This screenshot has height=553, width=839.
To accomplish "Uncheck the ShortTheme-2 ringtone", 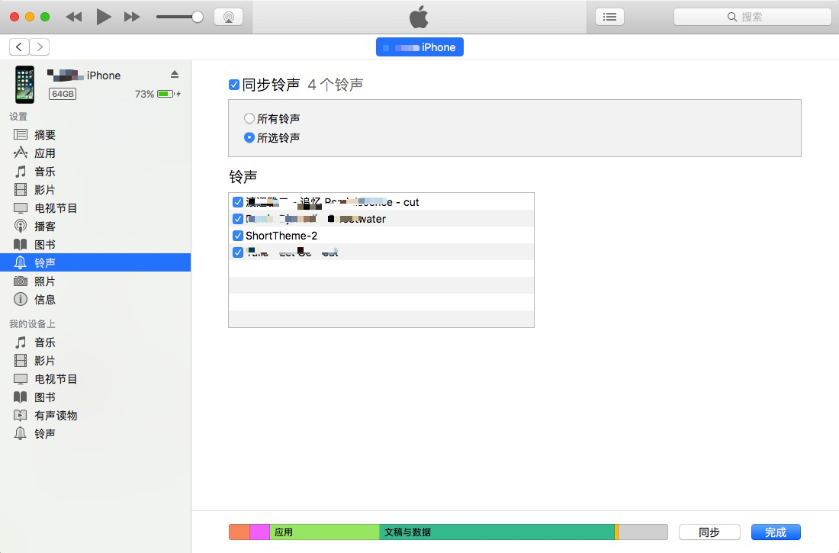I will point(237,235).
